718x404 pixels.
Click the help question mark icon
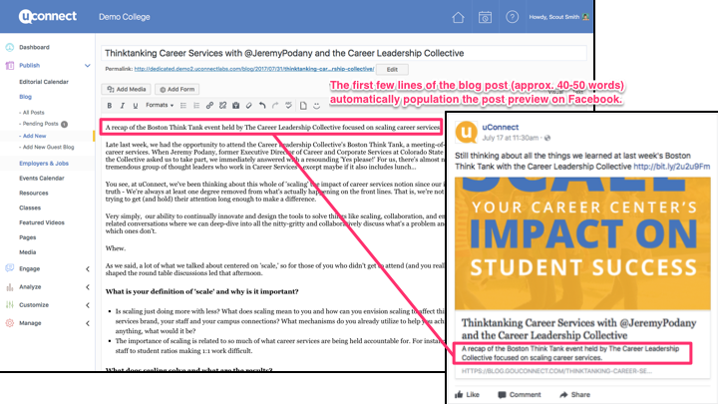coord(512,17)
